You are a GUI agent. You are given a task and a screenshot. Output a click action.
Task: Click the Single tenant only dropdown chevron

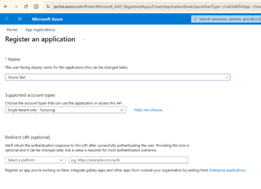click(122, 110)
